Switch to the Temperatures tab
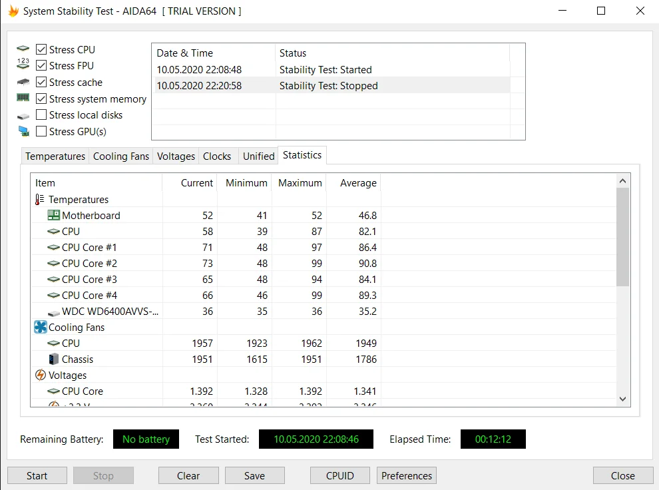Screen dimensions: 659x490 (55, 156)
